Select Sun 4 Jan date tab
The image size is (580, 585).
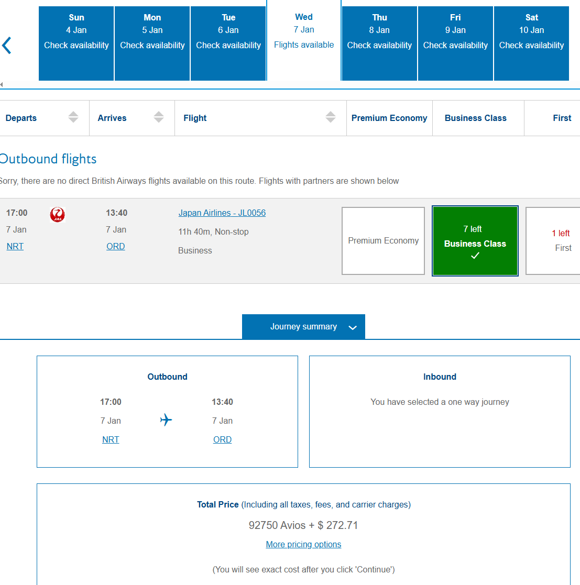point(76,43)
